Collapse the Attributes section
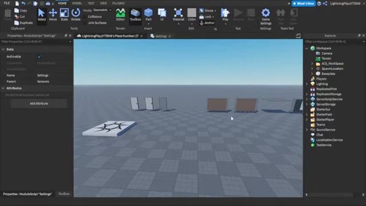Screen dimensions: 366x206 3,88
